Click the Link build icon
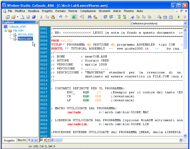 [x=165, y=17]
